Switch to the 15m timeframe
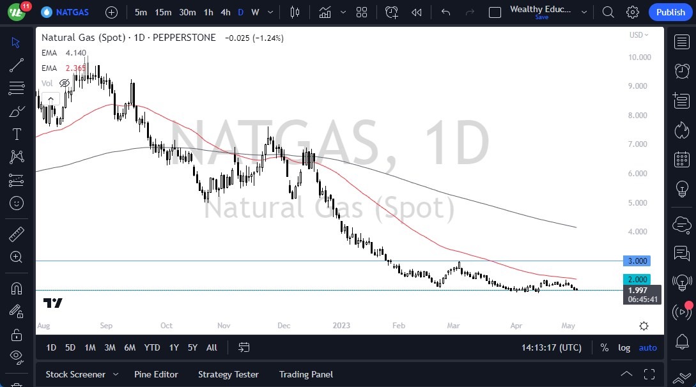The image size is (696, 387). [x=163, y=12]
